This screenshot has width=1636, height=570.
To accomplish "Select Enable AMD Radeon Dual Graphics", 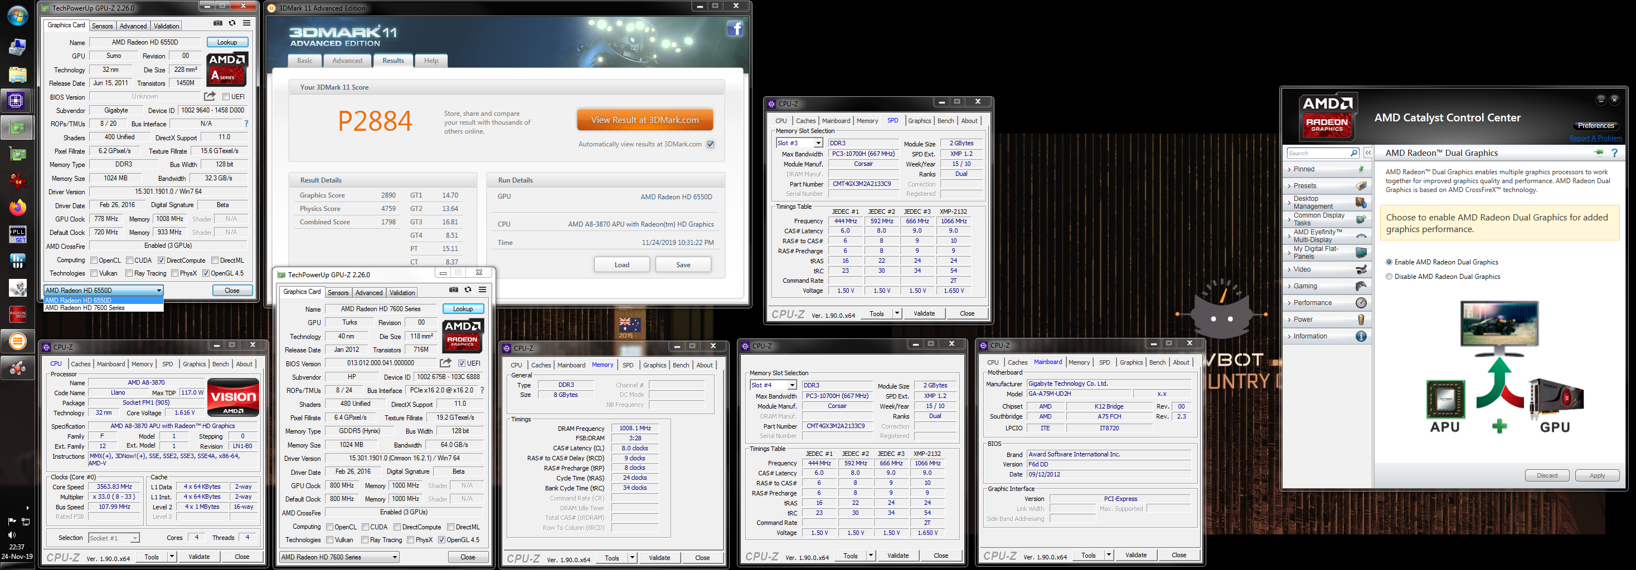I will point(1389,262).
